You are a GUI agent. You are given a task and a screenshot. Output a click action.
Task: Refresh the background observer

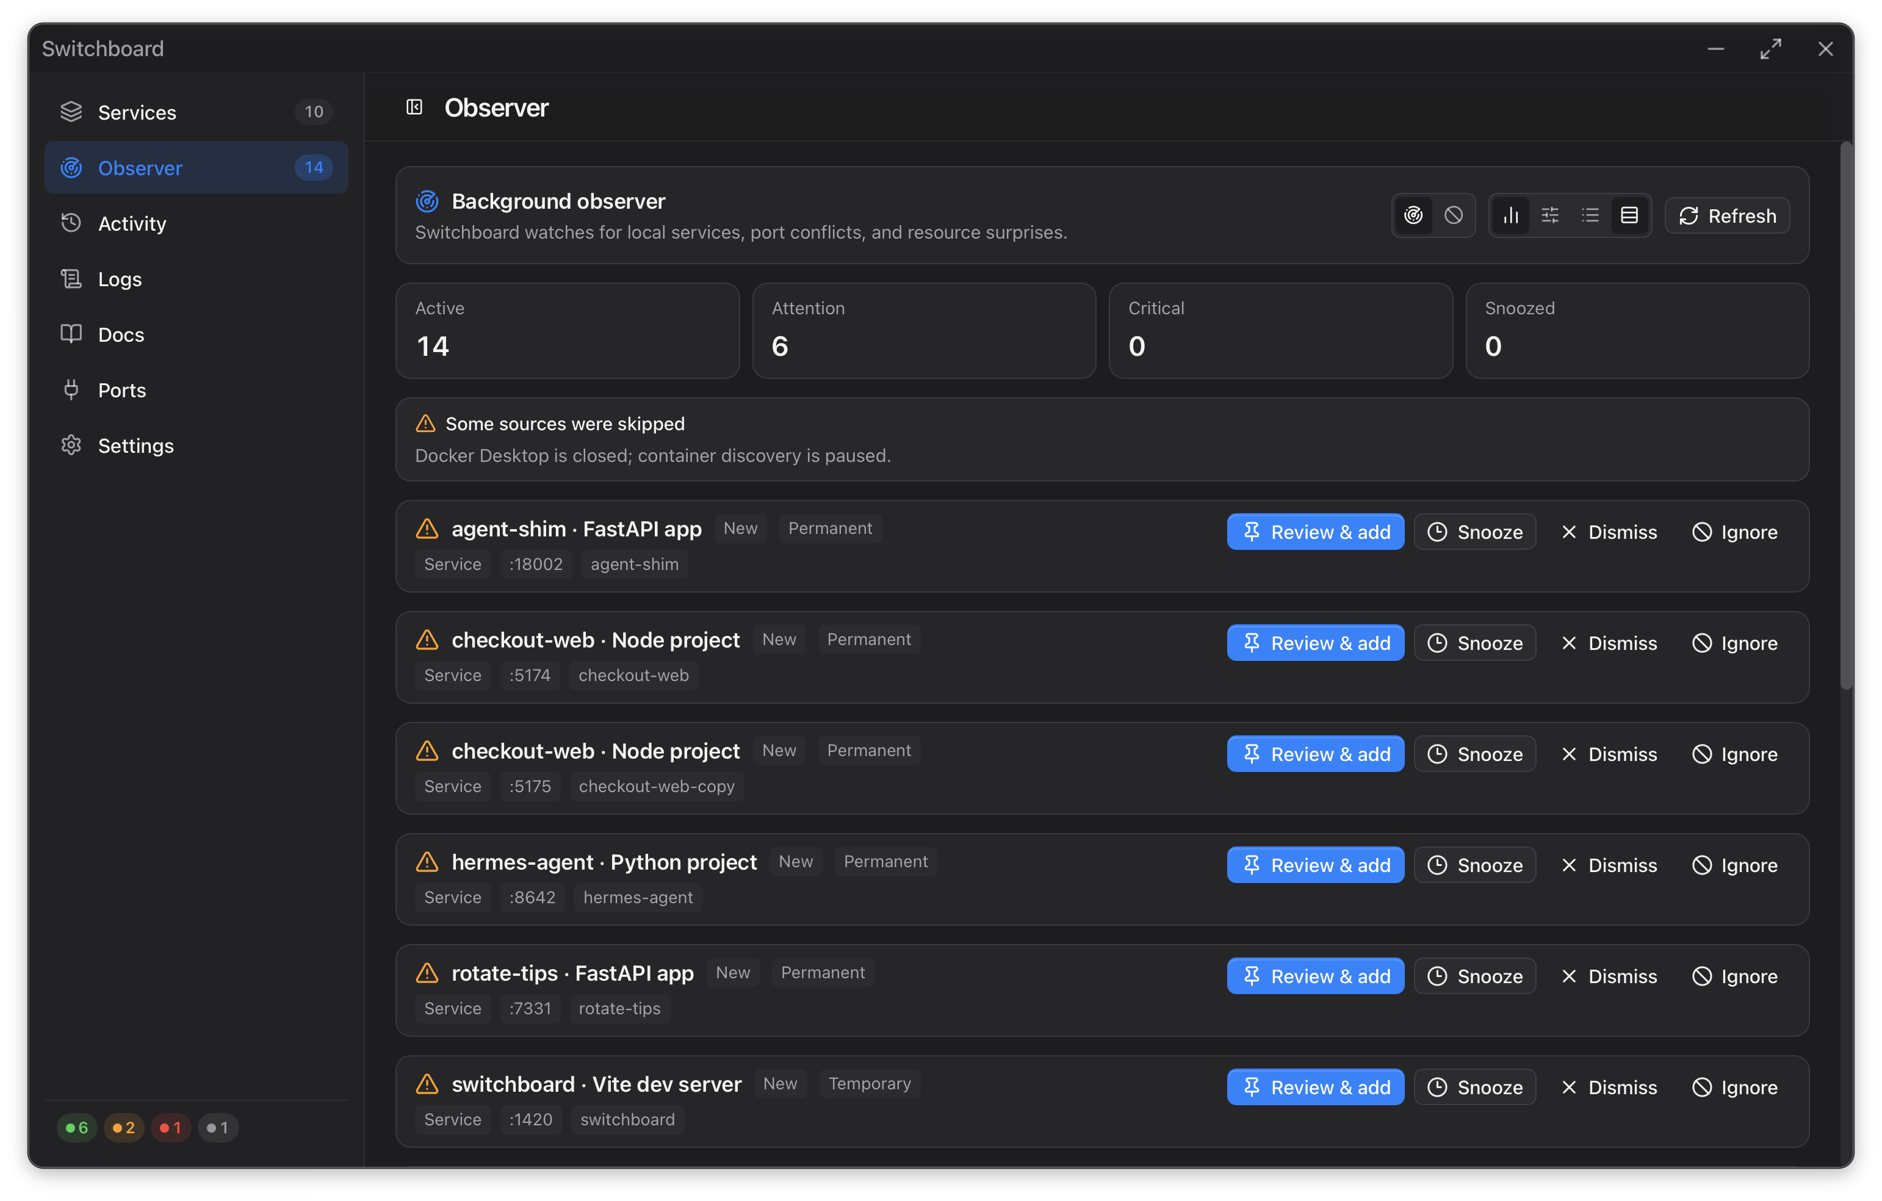point(1727,215)
